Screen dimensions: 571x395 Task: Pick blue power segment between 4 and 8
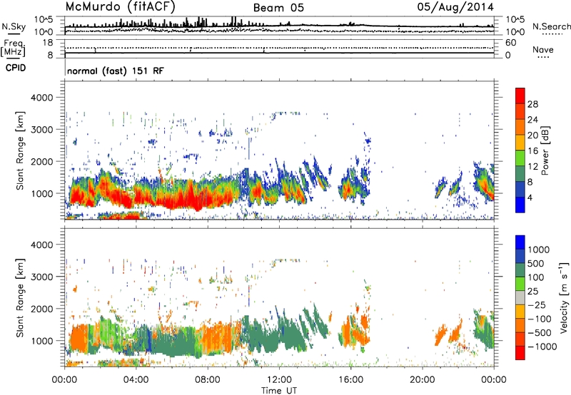click(x=520, y=189)
